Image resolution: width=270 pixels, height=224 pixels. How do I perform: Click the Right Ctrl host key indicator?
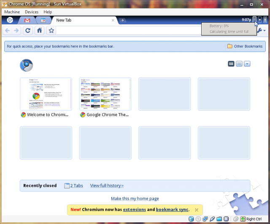click(251, 219)
